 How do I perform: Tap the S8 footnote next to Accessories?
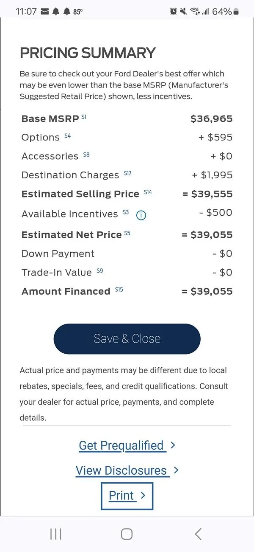(86, 155)
